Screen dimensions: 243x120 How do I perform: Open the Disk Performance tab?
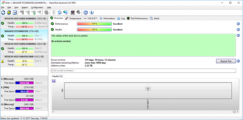pos(137,18)
